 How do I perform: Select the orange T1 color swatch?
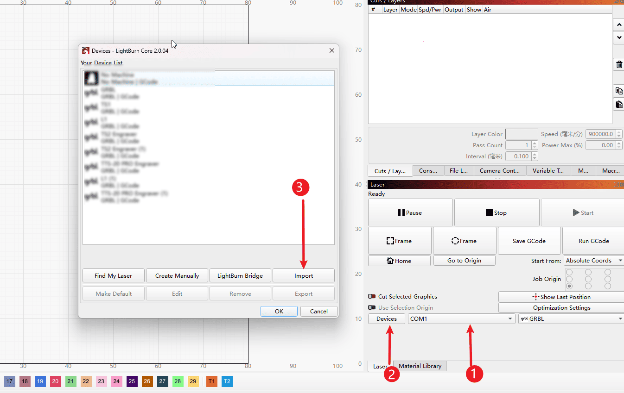[212, 381]
